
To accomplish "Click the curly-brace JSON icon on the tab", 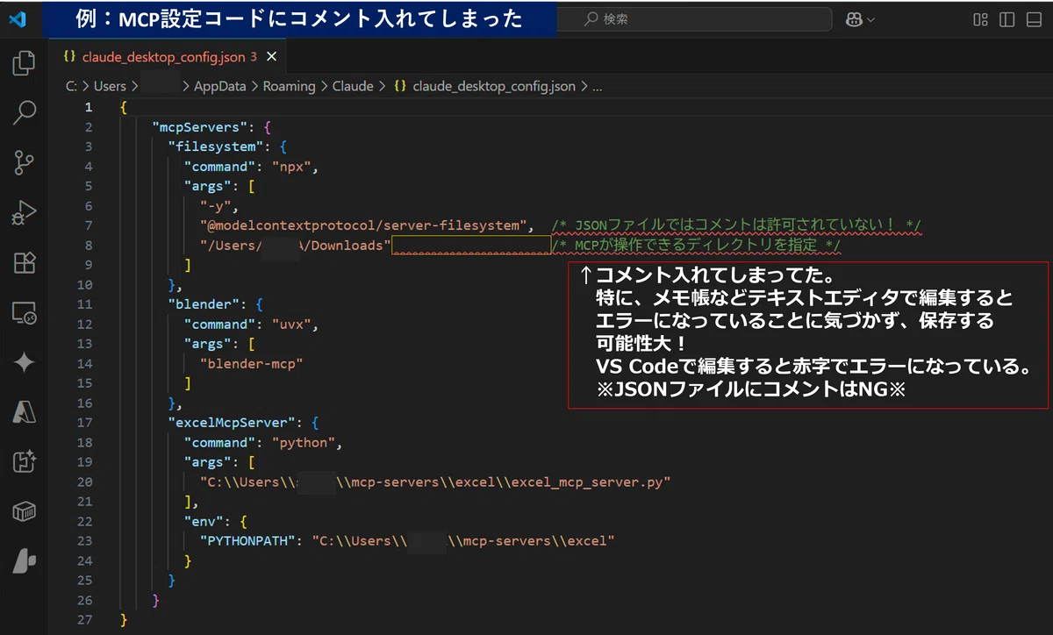I will pyautogui.click(x=70, y=57).
